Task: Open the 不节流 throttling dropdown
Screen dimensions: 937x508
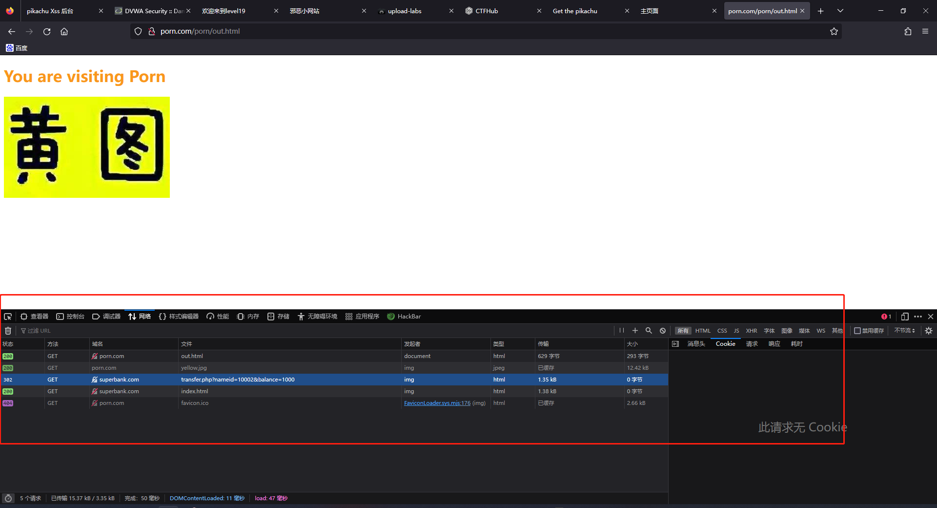Action: pos(905,331)
